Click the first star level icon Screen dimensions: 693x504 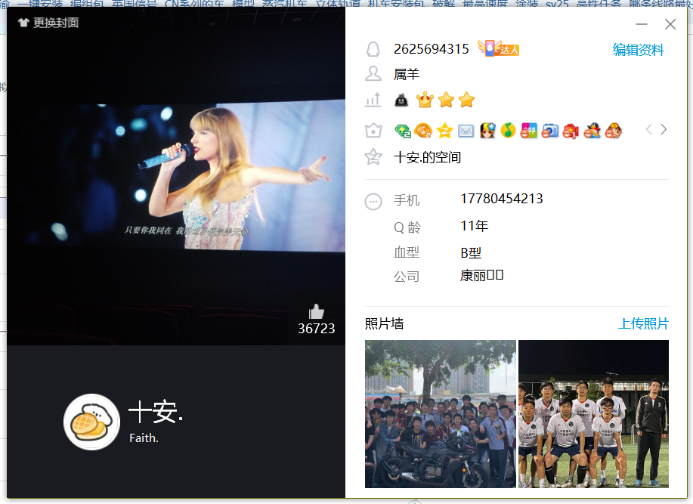click(x=446, y=100)
